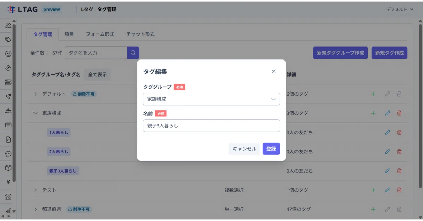Collapse the 家族構成 tag group
Image resolution: width=423 pixels, height=221 pixels.
point(35,113)
